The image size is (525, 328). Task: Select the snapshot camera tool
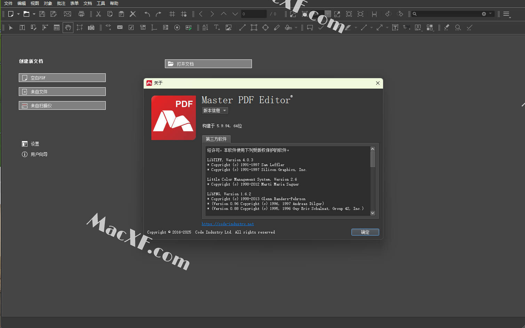click(x=91, y=27)
